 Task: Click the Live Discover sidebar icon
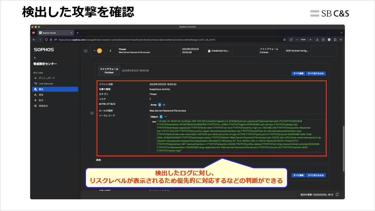(36, 84)
